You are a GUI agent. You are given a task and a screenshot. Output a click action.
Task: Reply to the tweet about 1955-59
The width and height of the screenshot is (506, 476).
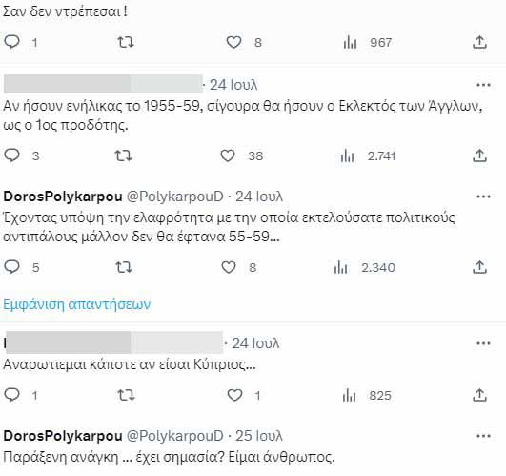click(x=12, y=156)
